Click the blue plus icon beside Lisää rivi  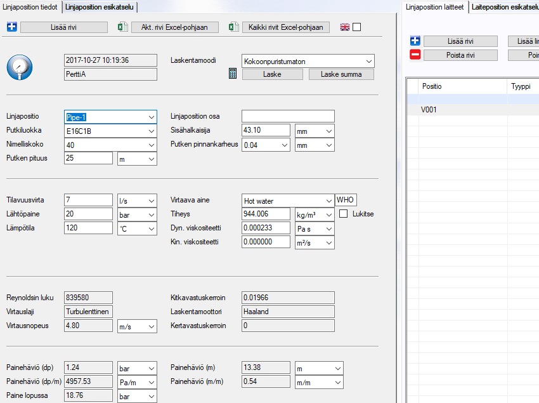point(11,27)
